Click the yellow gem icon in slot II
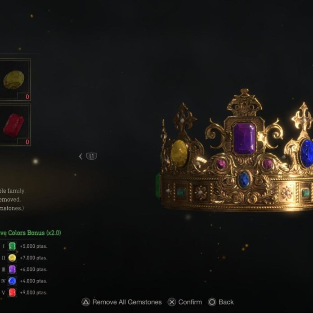 (x=12, y=258)
